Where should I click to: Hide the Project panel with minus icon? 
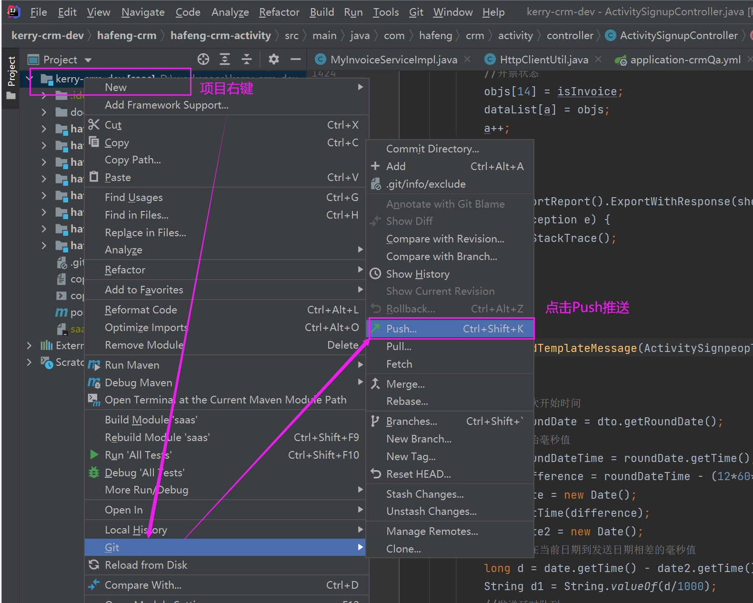click(296, 59)
